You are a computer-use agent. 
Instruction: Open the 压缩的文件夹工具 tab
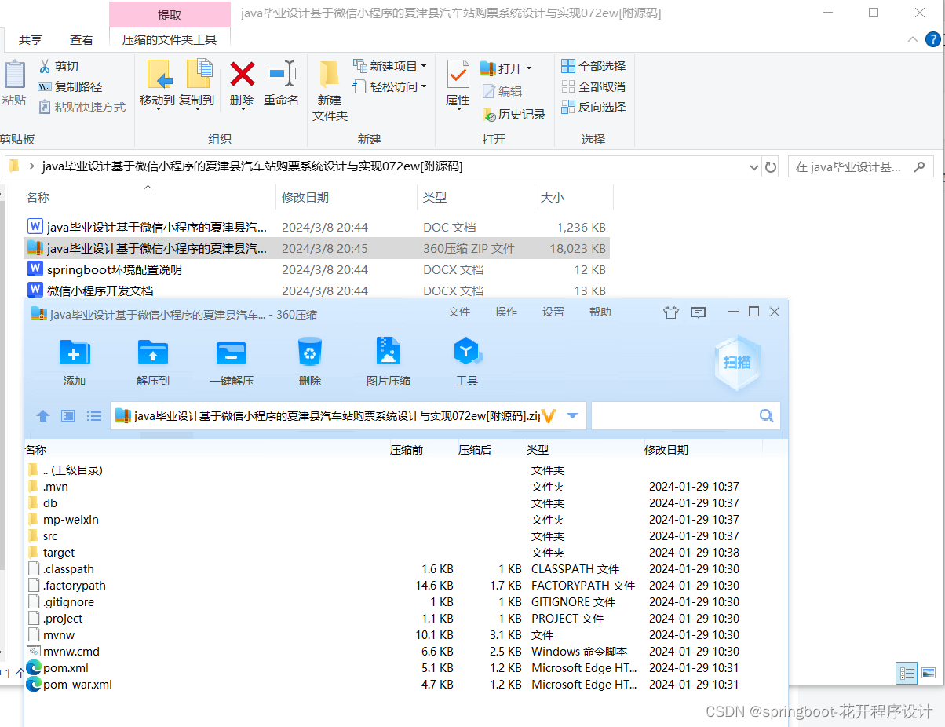click(x=170, y=39)
